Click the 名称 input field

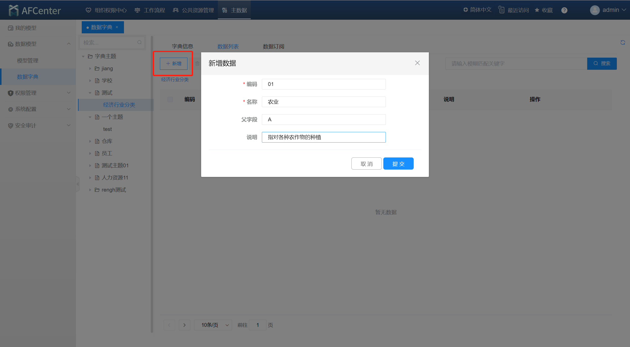coord(324,102)
